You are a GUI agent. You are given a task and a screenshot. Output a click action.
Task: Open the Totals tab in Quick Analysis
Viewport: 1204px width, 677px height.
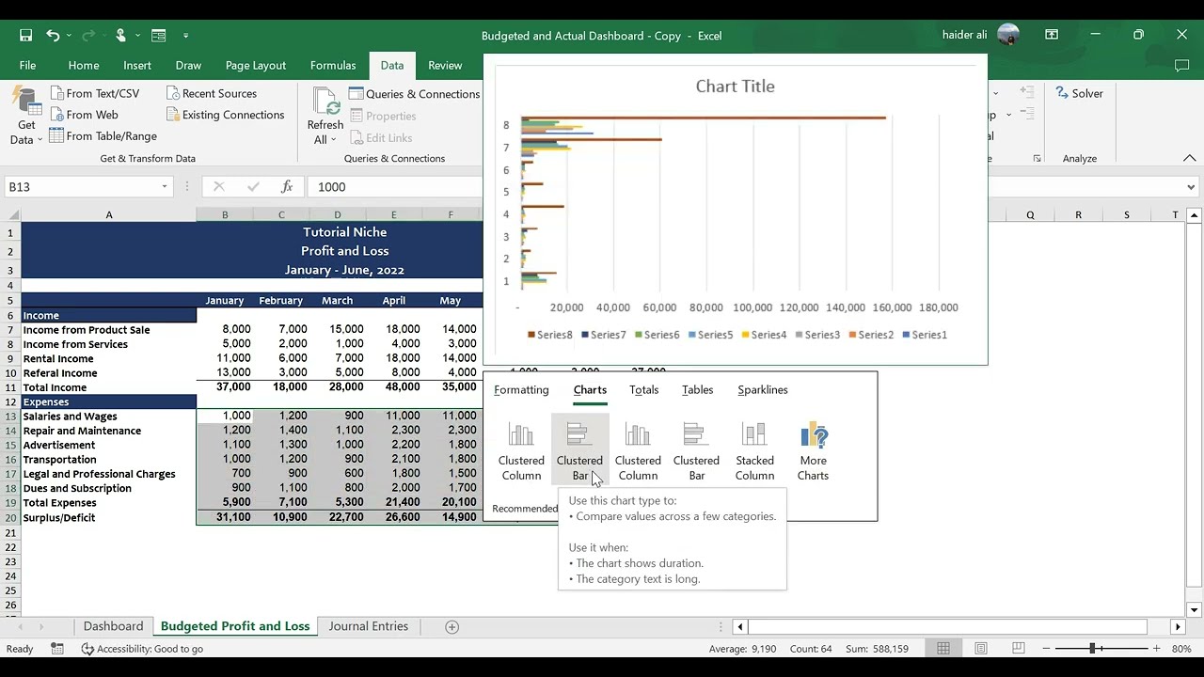[x=644, y=389]
